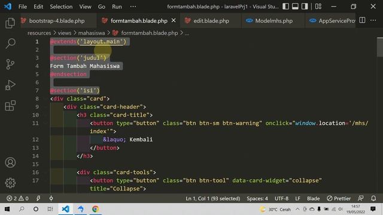The width and height of the screenshot is (383, 215).
Task: Open the volume icon in system tray
Action: point(341,209)
